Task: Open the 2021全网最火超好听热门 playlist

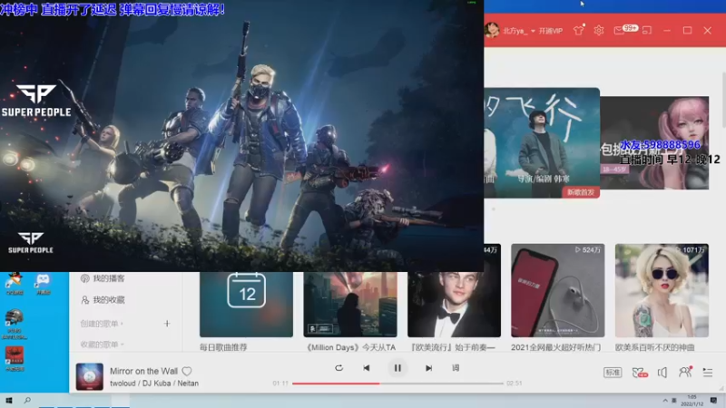Action: pyautogui.click(x=557, y=290)
